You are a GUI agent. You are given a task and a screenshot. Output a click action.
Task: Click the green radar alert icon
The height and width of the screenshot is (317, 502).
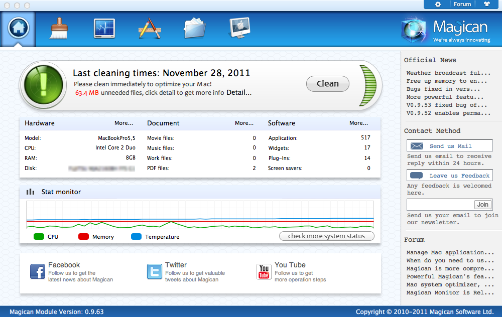(44, 85)
